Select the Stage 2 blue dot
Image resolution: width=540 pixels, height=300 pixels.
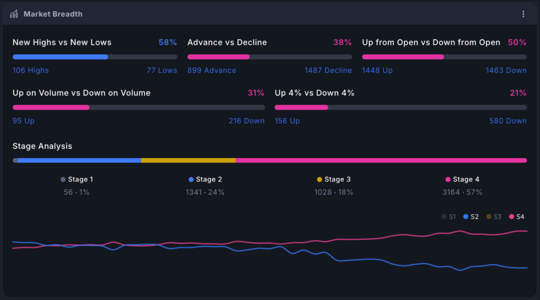point(191,179)
